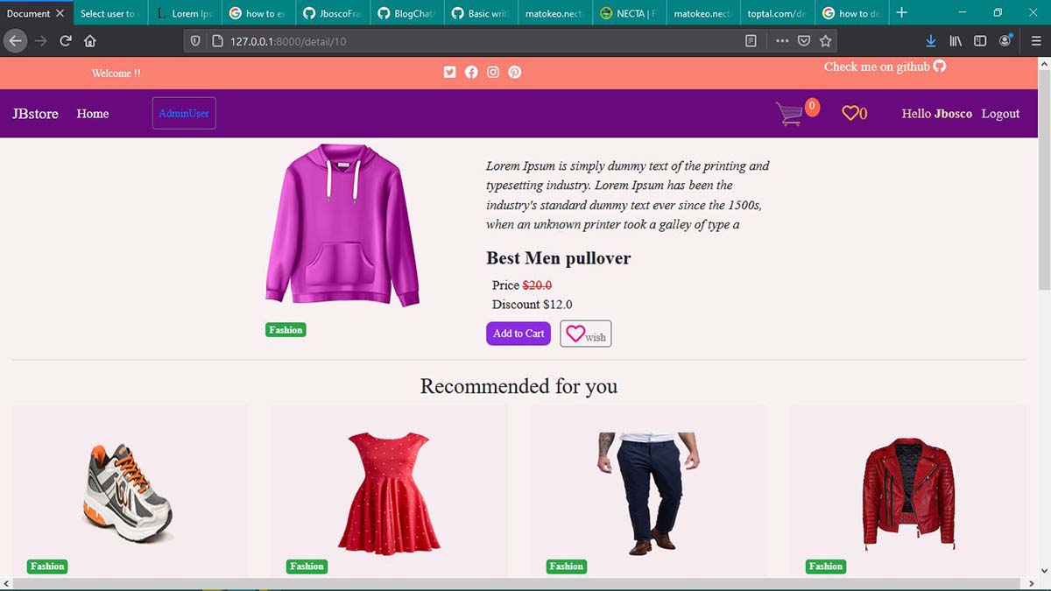Click the Home navigation link

click(x=92, y=113)
